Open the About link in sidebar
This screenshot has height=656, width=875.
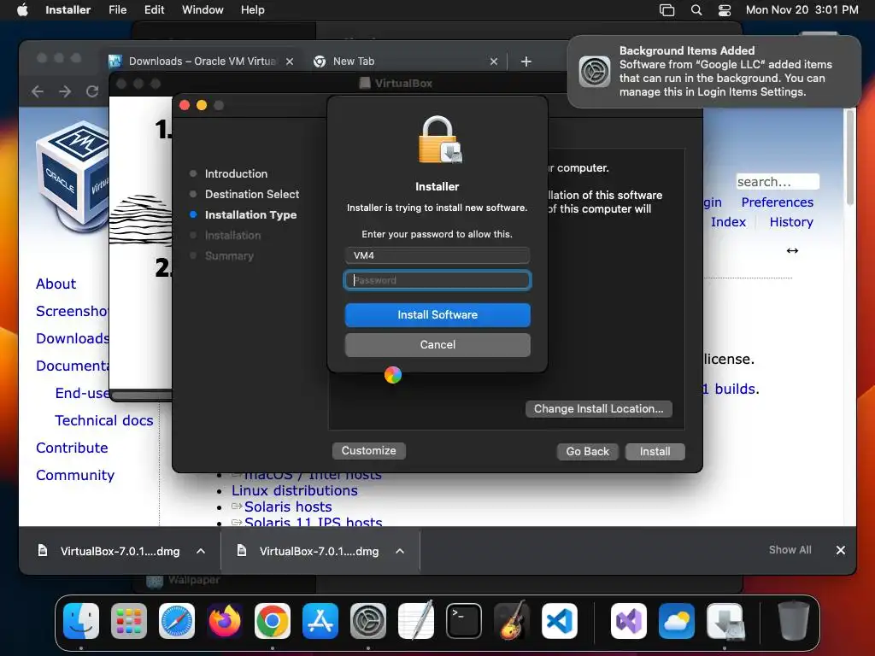pyautogui.click(x=56, y=284)
